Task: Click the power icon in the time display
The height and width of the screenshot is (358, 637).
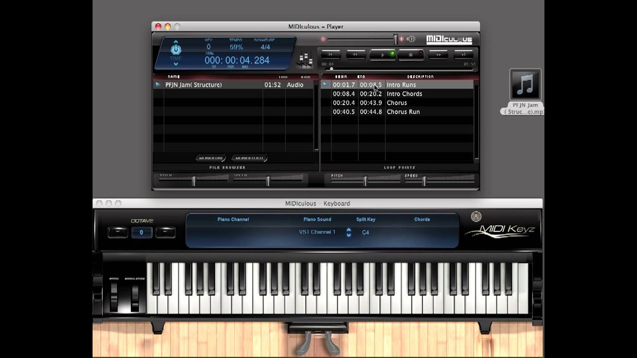Action: pyautogui.click(x=176, y=50)
